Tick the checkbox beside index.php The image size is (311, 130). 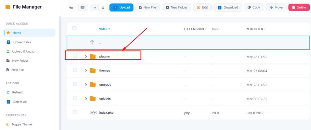[x=75, y=112]
